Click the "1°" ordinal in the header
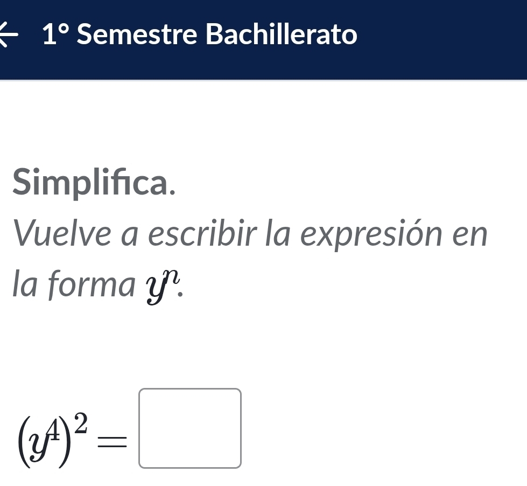This screenshot has height=486, width=527. click(57, 36)
